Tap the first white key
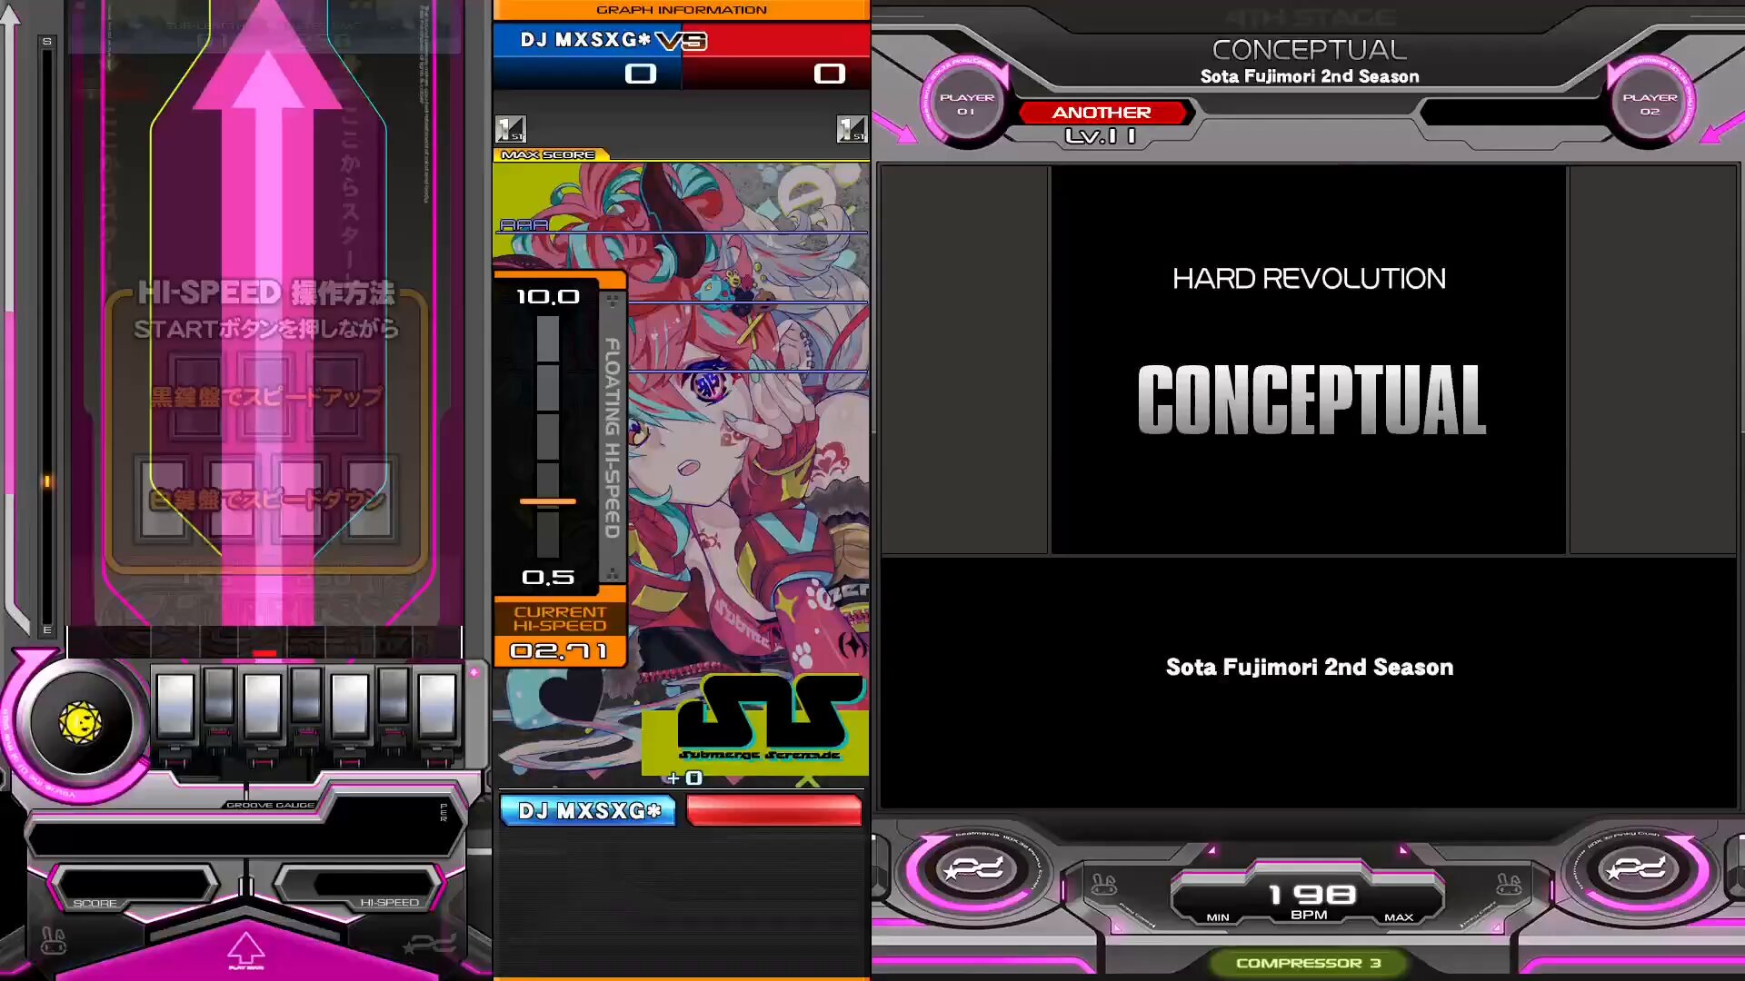 pyautogui.click(x=174, y=704)
